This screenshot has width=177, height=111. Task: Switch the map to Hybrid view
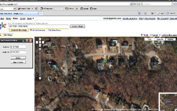[171, 39]
